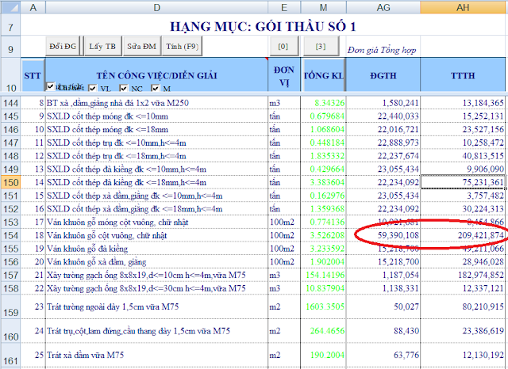Toggle the first checkbox with overlapping label
The image size is (508, 369).
pyautogui.click(x=51, y=86)
